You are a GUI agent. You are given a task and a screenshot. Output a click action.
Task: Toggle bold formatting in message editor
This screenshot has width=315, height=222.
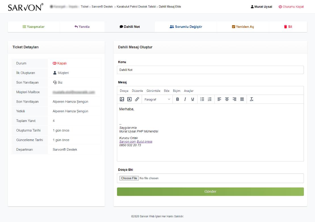(x=178, y=99)
